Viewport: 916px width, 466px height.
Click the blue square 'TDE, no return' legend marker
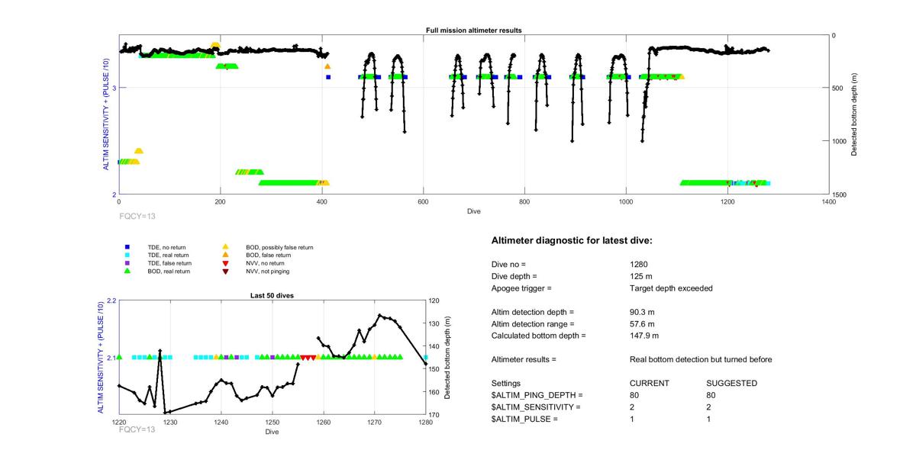pyautogui.click(x=127, y=247)
